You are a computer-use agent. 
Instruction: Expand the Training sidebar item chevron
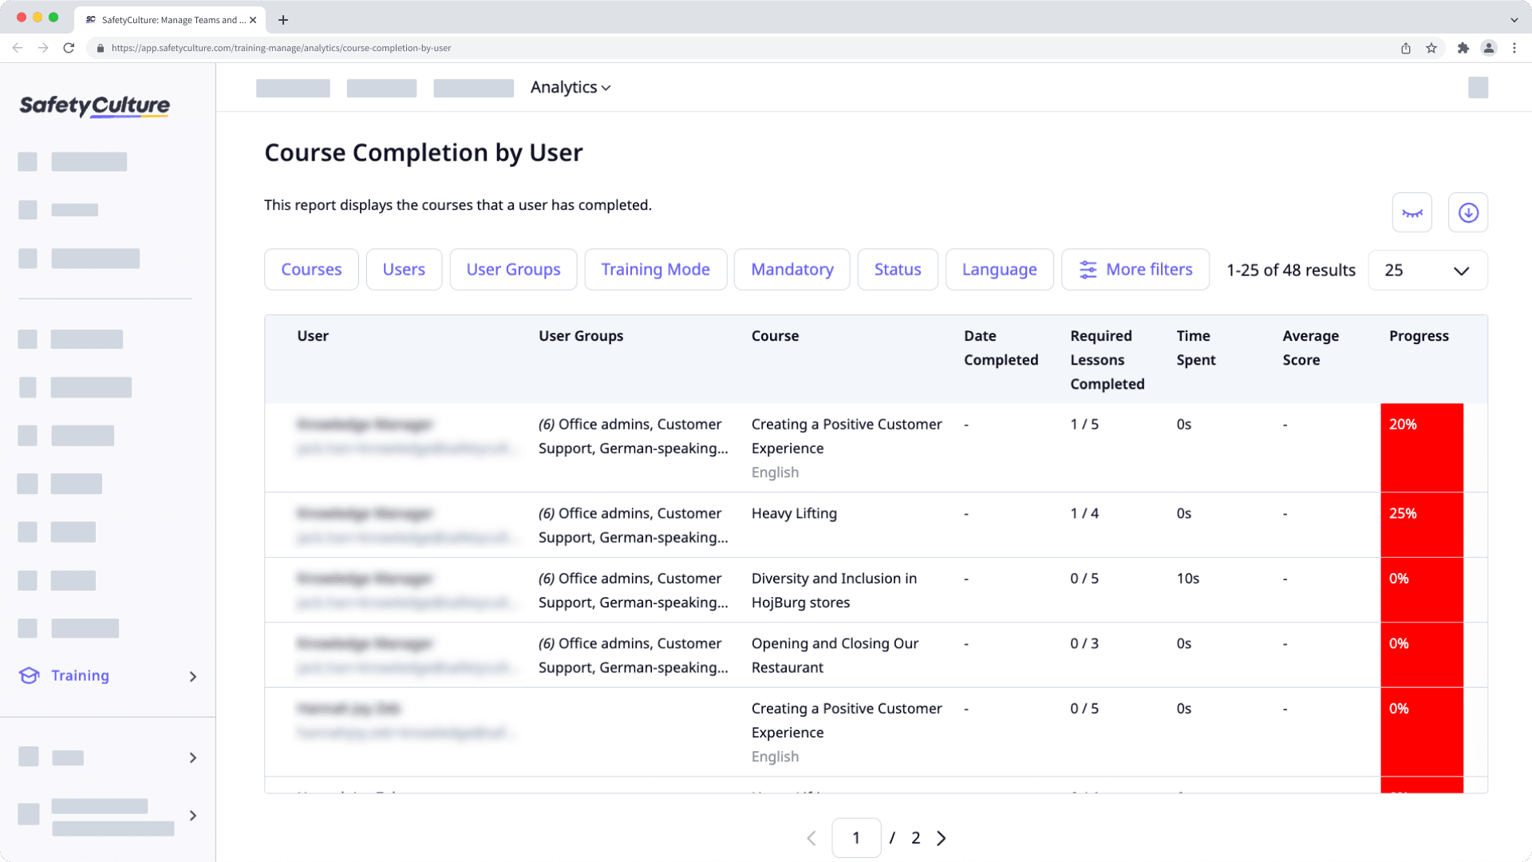point(192,676)
